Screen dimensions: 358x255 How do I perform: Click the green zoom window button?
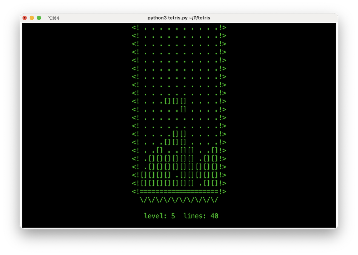click(39, 18)
